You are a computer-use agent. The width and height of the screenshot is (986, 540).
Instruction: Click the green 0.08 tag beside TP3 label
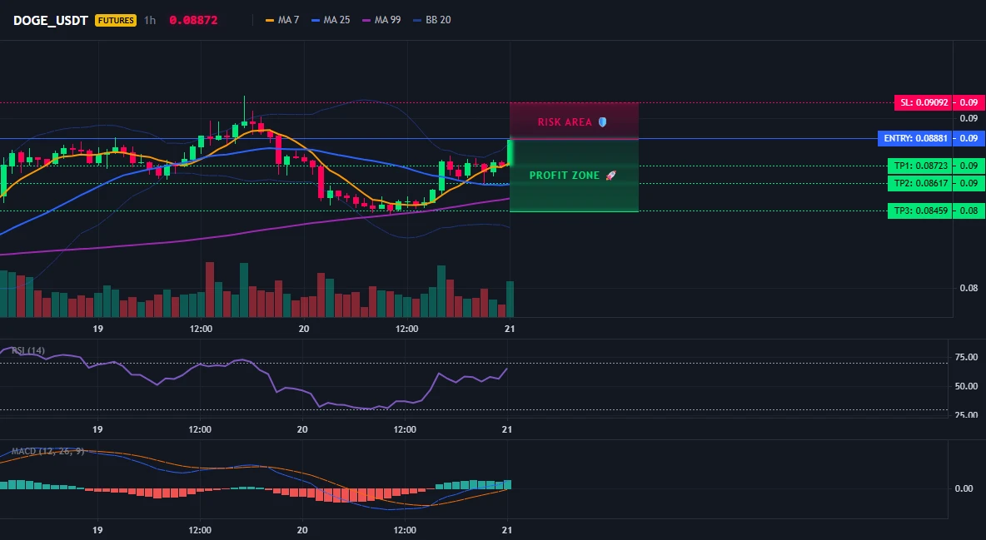(969, 211)
